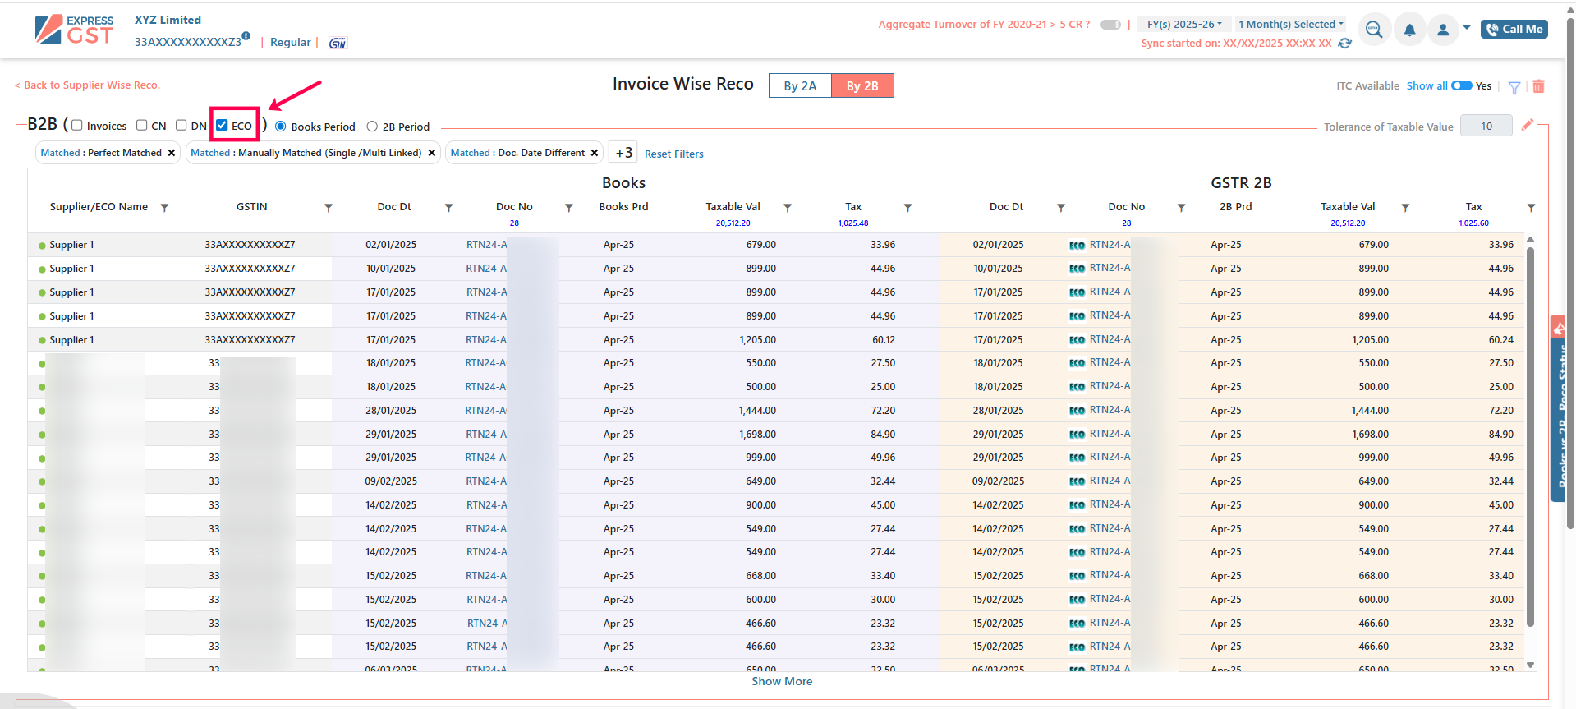Uncheck the ECO checkbox
This screenshot has height=709, width=1576.
point(222,126)
